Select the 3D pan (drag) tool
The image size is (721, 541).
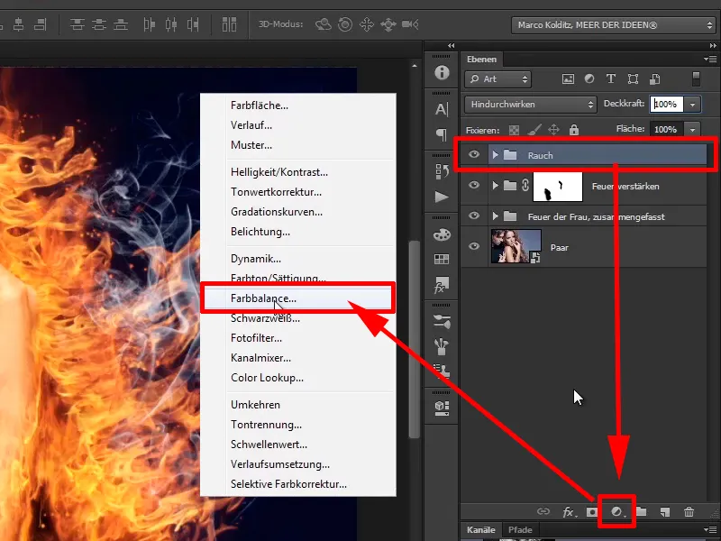pyautogui.click(x=367, y=24)
